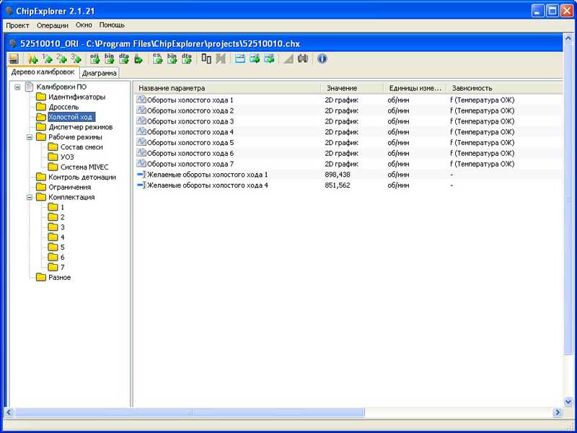
Task: Click the first 'ori' import toolbar icon
Action: coord(94,58)
